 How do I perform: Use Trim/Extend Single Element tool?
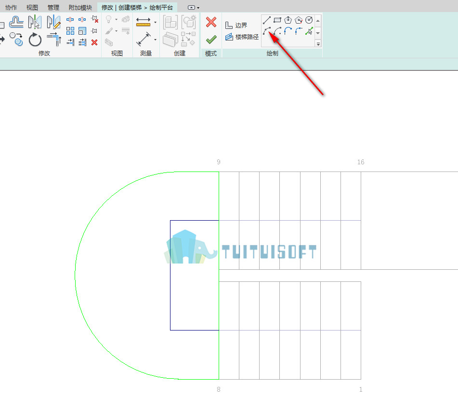(x=70, y=42)
